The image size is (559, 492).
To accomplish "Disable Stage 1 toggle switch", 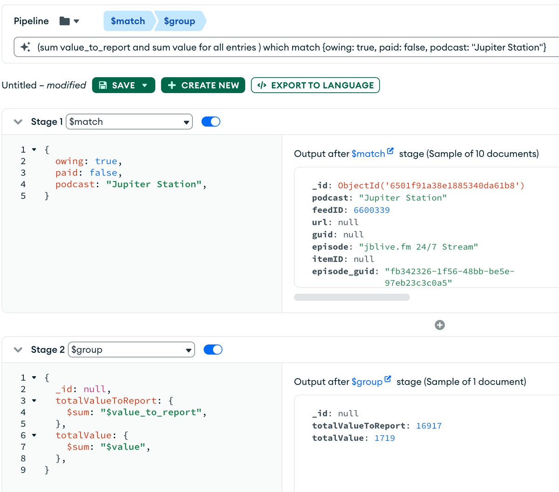I will click(211, 121).
